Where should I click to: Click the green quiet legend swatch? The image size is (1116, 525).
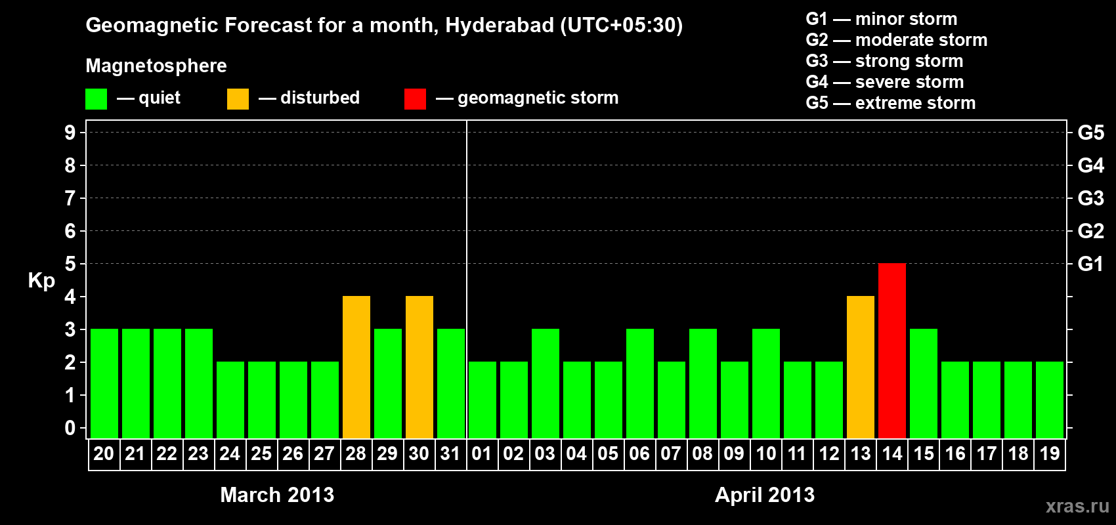coord(96,99)
